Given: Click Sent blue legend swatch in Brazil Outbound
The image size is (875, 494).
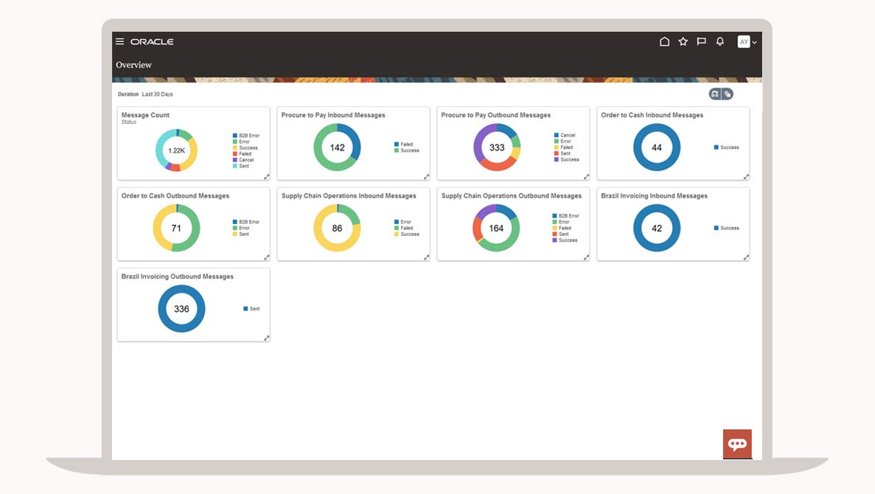Looking at the screenshot, I should 245,309.
